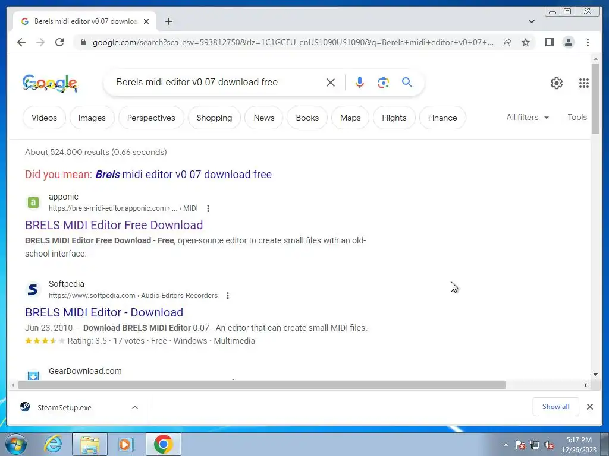Image resolution: width=609 pixels, height=456 pixels.
Task: Click the horizontal scrollbar thumb
Action: pyautogui.click(x=262, y=385)
